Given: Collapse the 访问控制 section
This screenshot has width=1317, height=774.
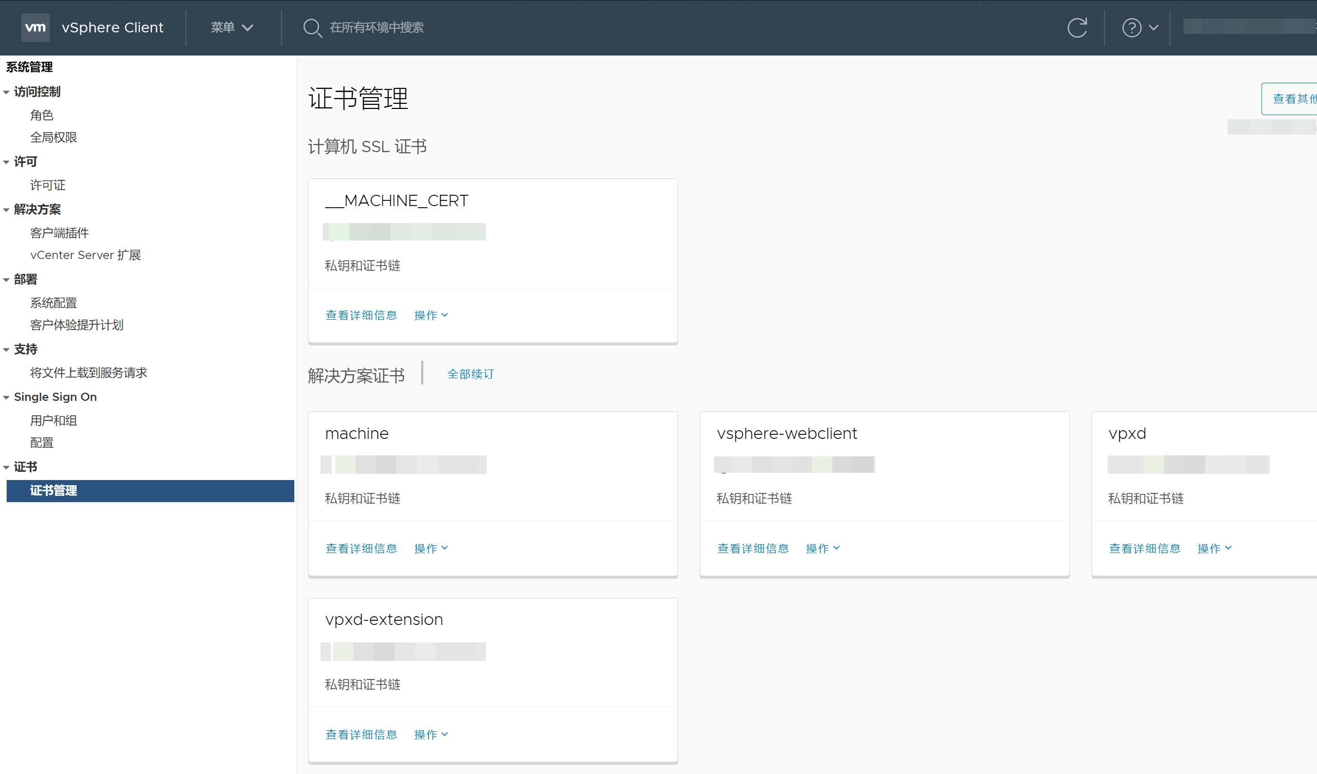Looking at the screenshot, I should (x=6, y=91).
